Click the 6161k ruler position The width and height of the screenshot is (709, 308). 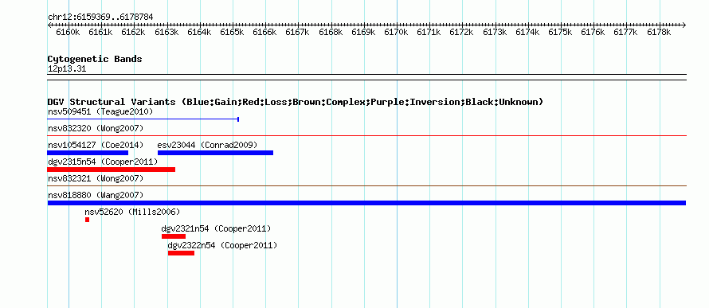coord(101,32)
